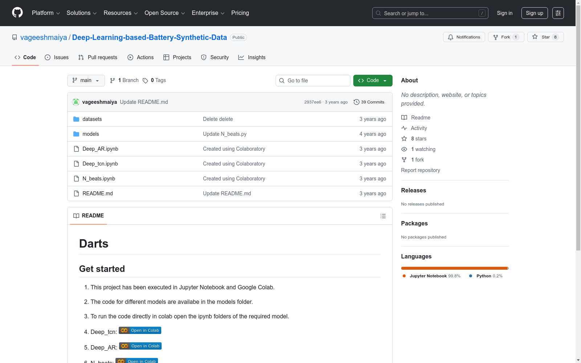Focus the Search or jump to field
Image resolution: width=581 pixels, height=363 pixels.
(x=430, y=13)
